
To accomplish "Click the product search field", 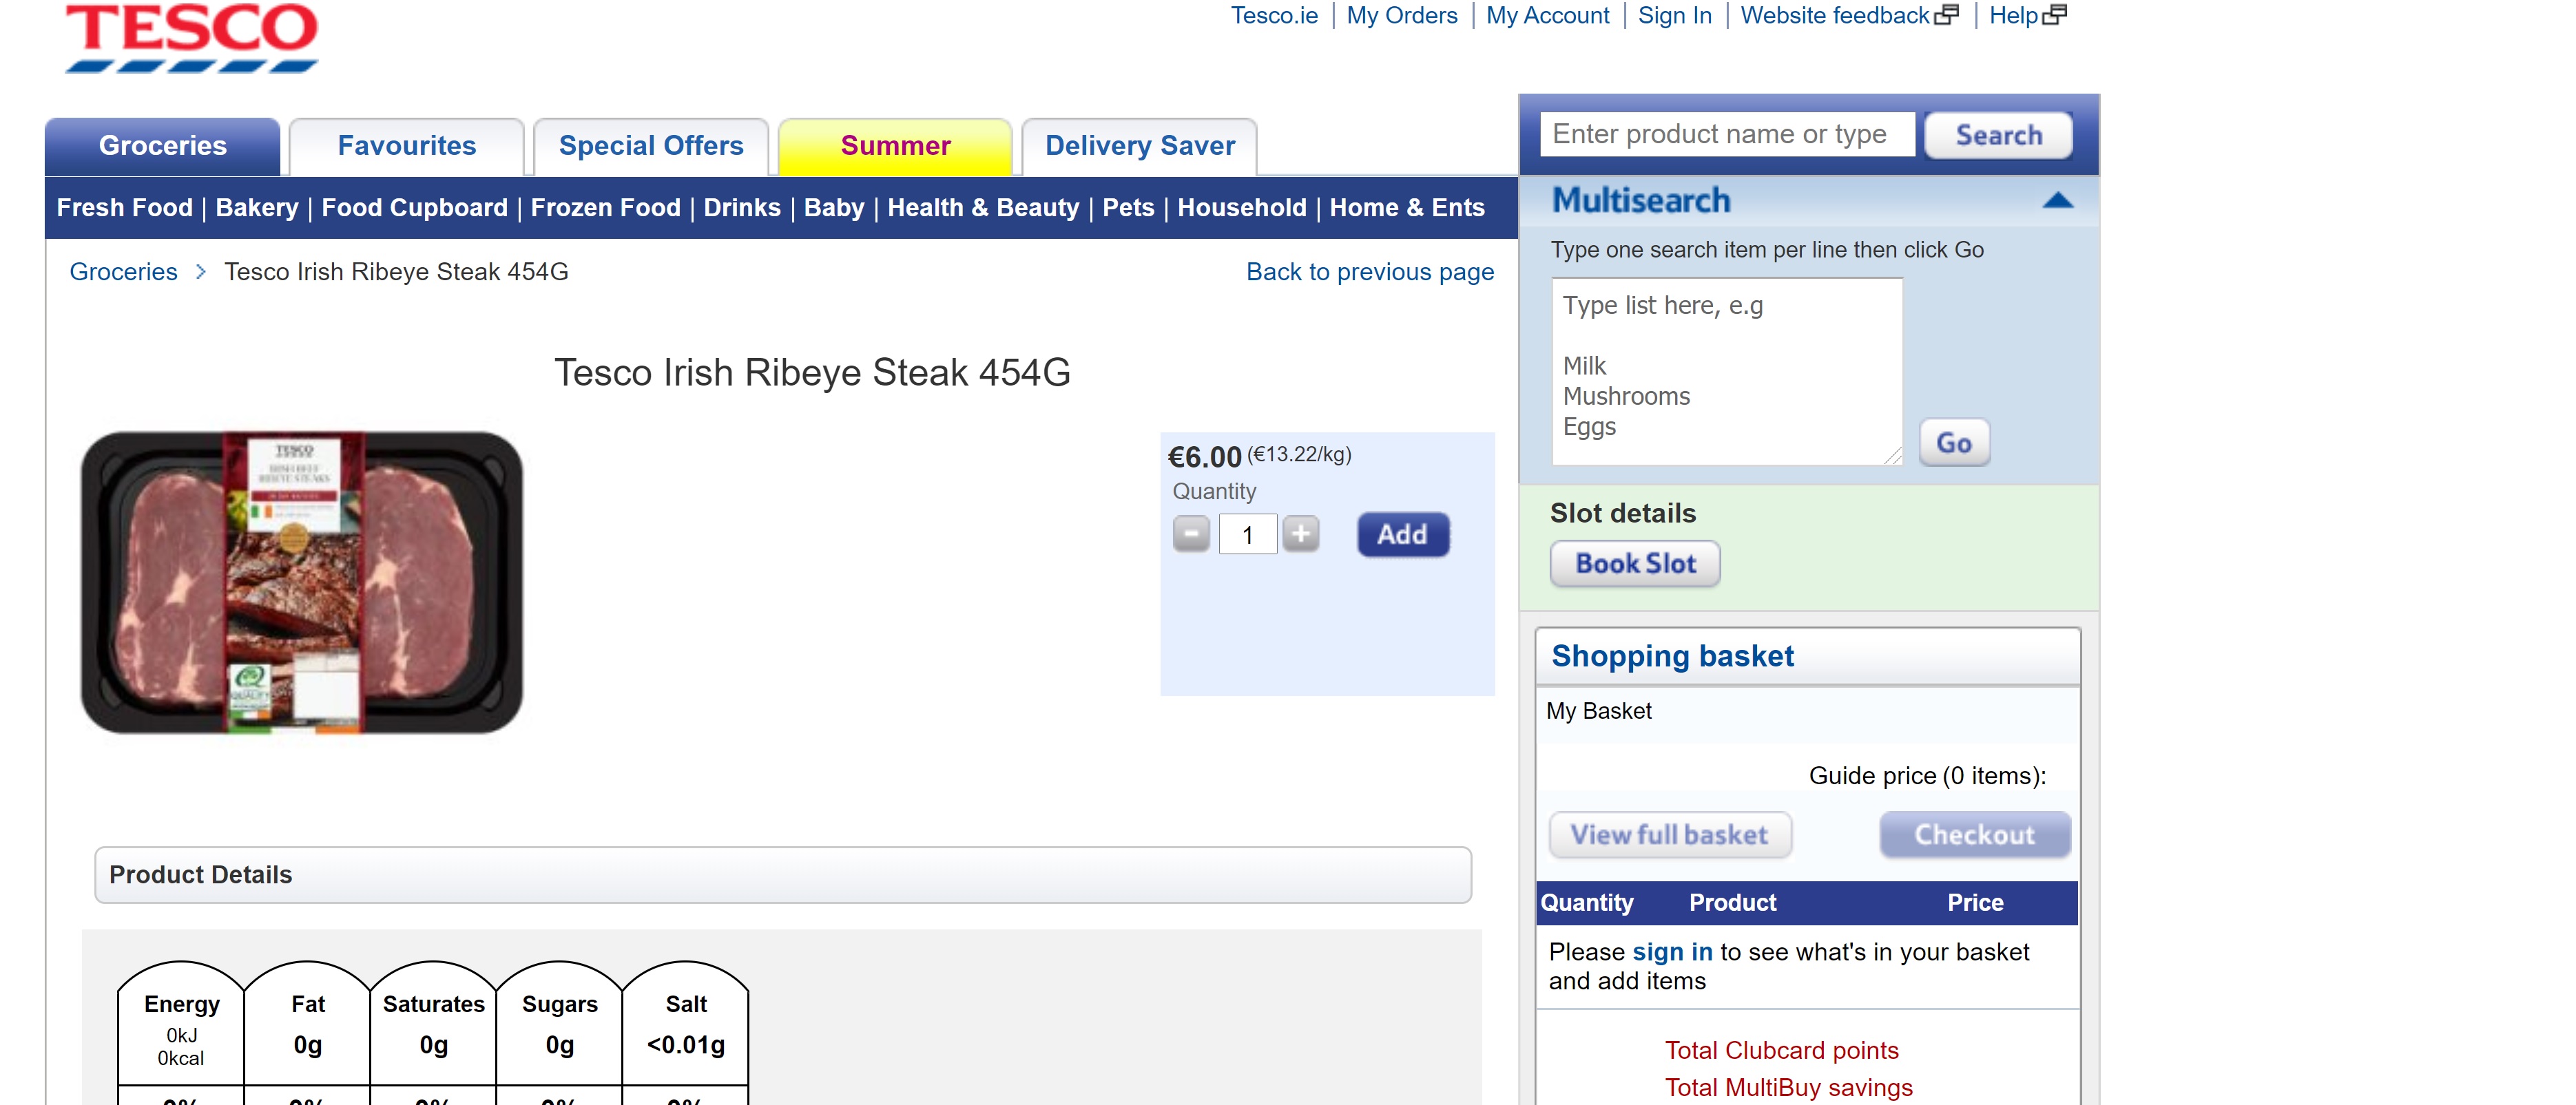I will pyautogui.click(x=1727, y=134).
